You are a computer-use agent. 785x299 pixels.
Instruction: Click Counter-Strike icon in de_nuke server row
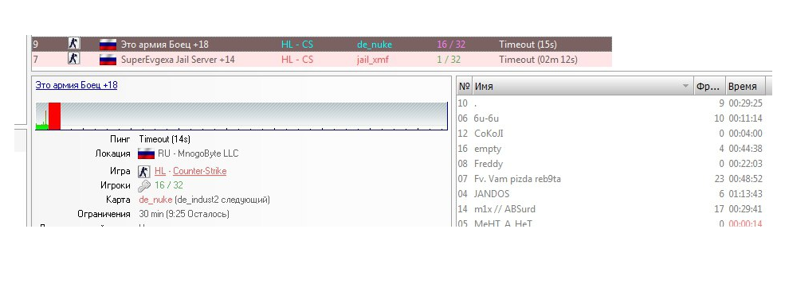[74, 44]
